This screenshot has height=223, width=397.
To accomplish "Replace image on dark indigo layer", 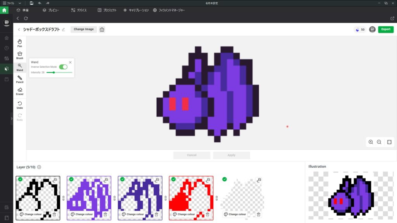I will point(157,180).
